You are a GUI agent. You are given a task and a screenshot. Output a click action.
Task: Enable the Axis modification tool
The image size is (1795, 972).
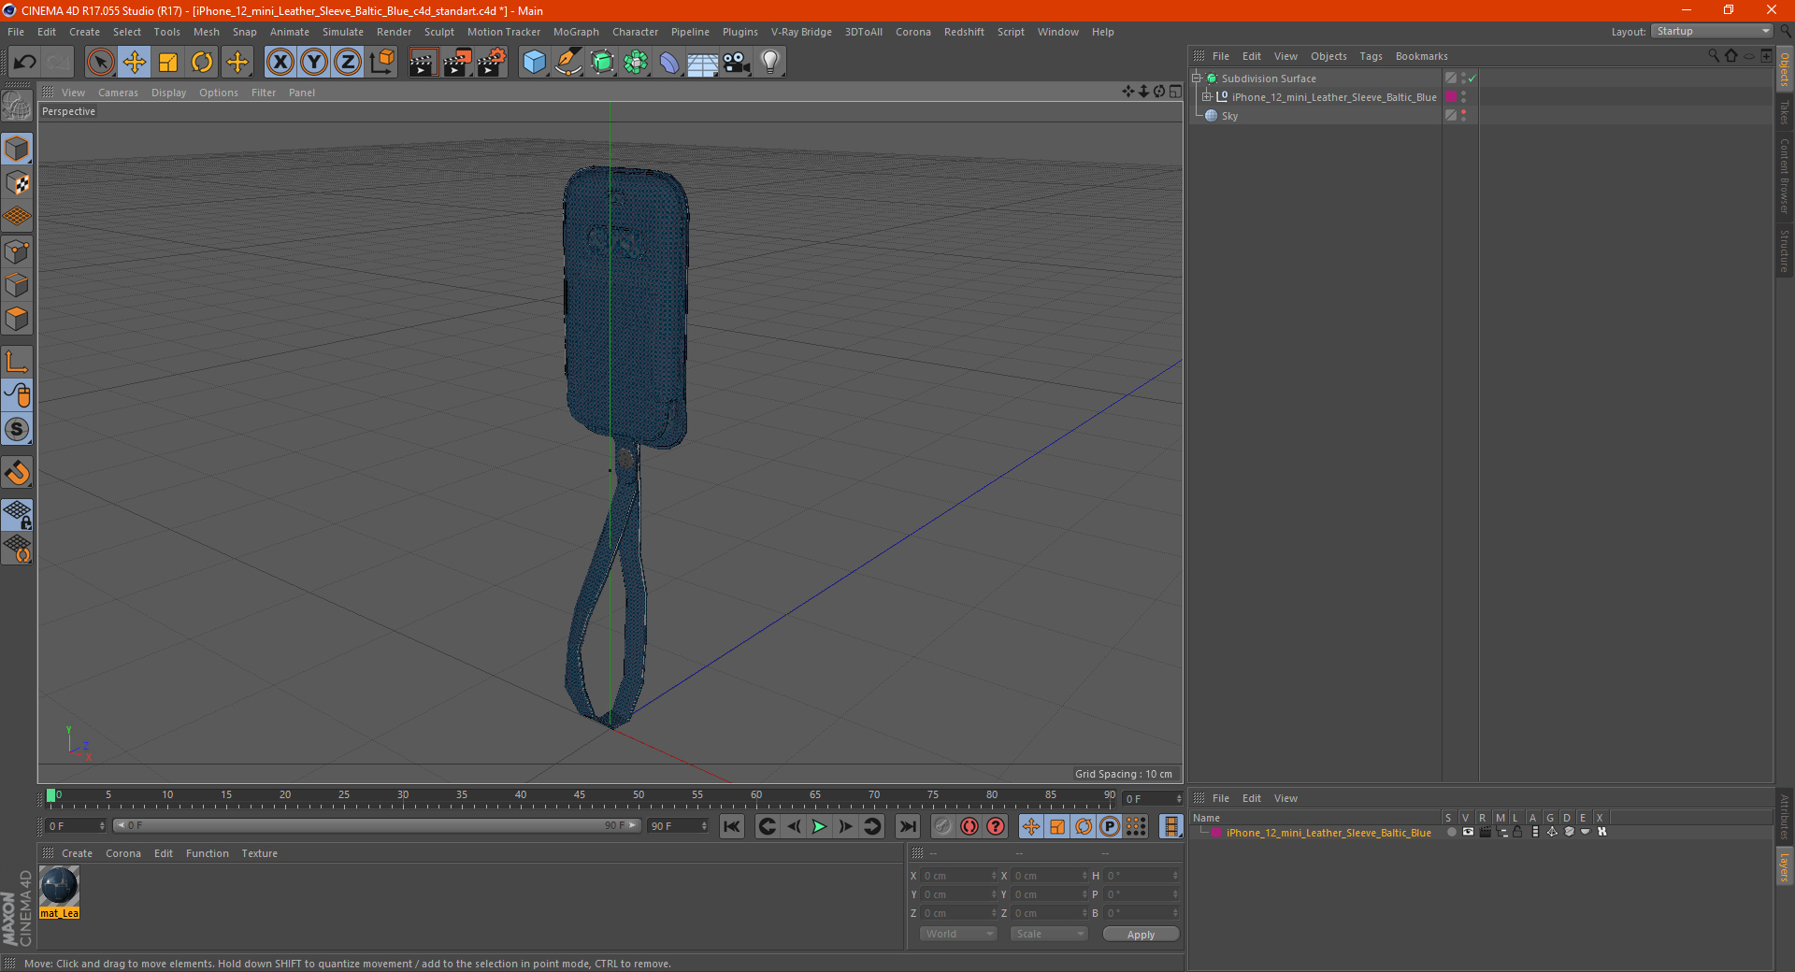tap(17, 362)
